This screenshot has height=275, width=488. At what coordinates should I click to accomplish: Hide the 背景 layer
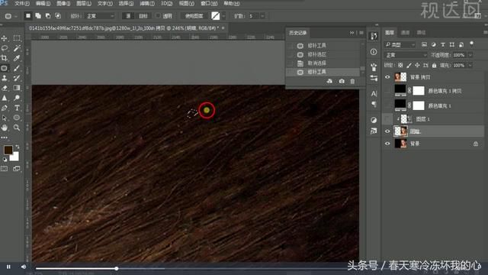pos(387,144)
